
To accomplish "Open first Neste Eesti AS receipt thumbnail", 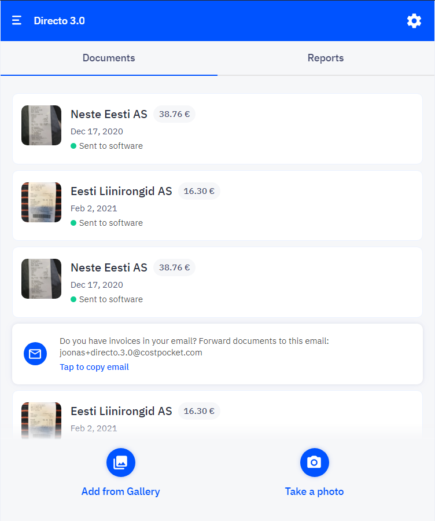I will point(41,125).
